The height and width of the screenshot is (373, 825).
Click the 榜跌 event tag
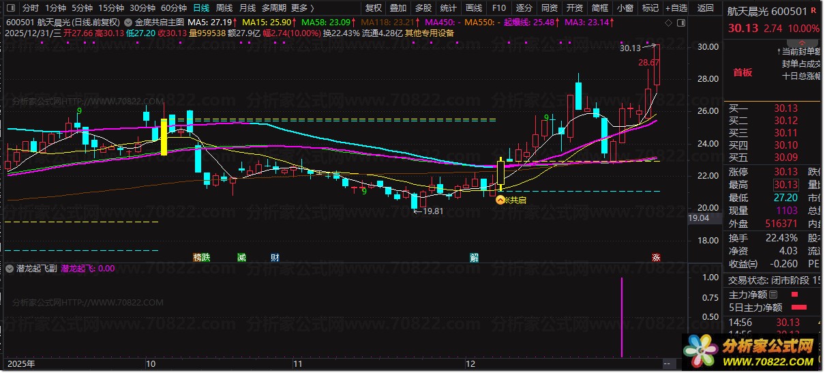201,258
